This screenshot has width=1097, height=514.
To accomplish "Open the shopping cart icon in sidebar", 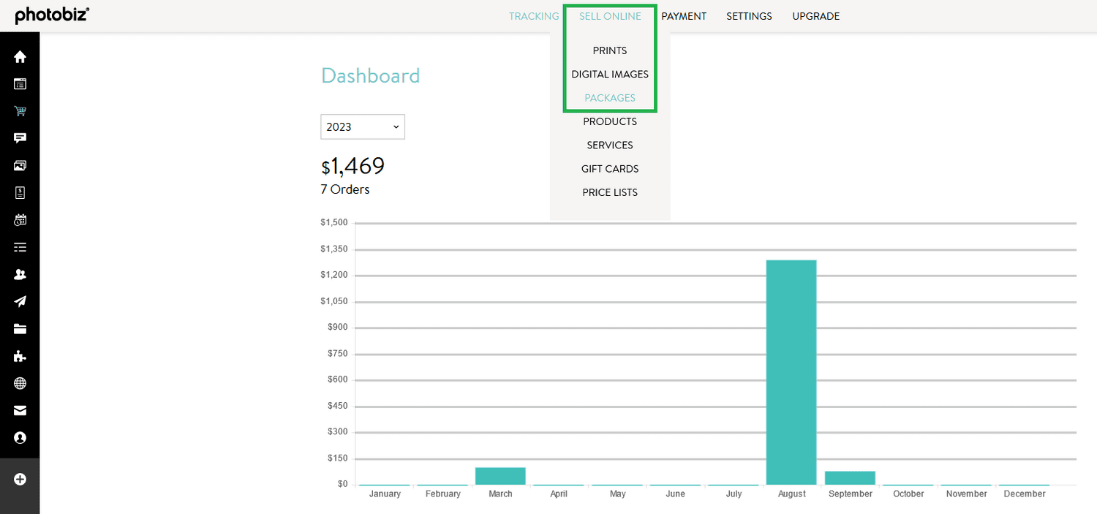I will (x=20, y=111).
